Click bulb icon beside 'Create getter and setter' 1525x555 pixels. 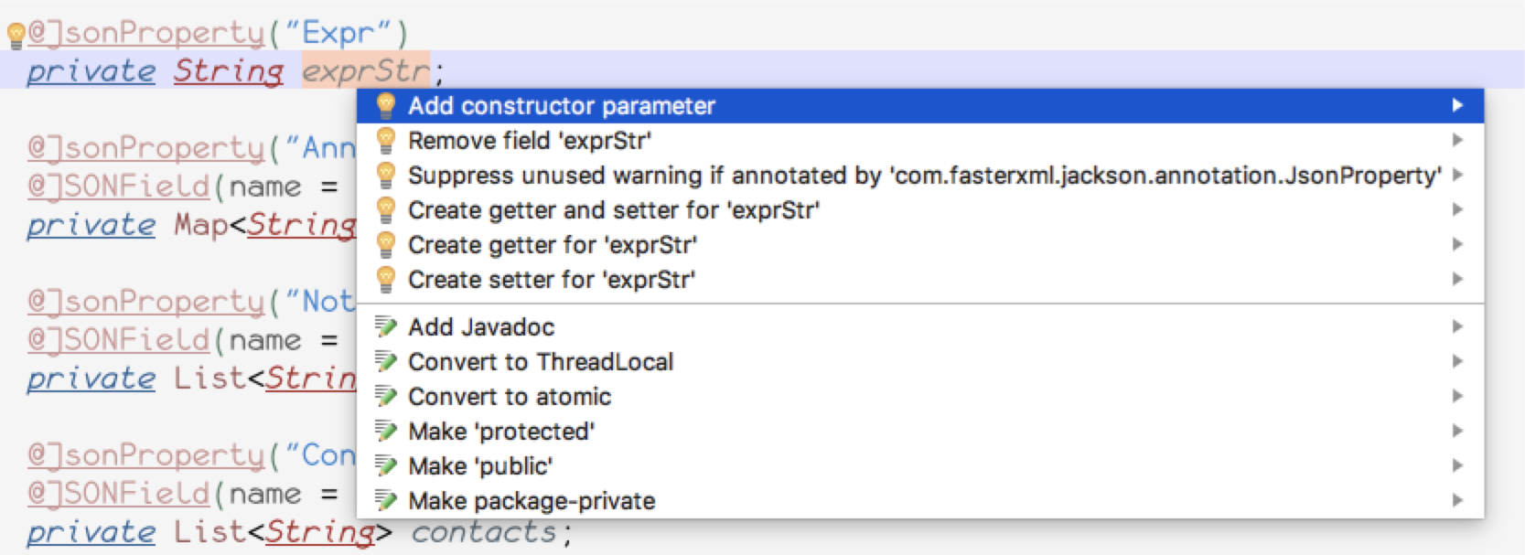[386, 210]
